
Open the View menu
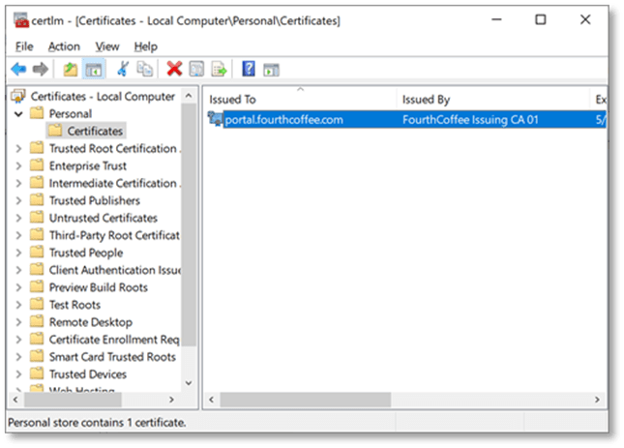click(x=106, y=46)
